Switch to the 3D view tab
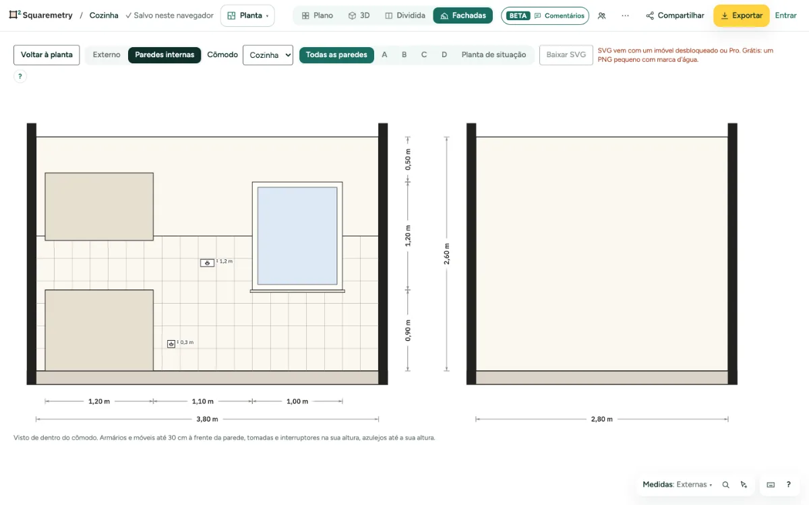Screen dimensions: 809x505 click(359, 15)
